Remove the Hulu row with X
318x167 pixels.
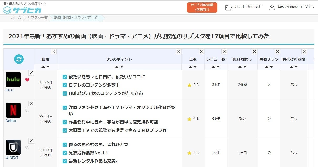click(x=31, y=73)
